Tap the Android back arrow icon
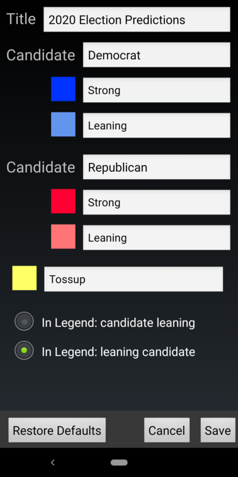The width and height of the screenshot is (238, 477). (52, 462)
